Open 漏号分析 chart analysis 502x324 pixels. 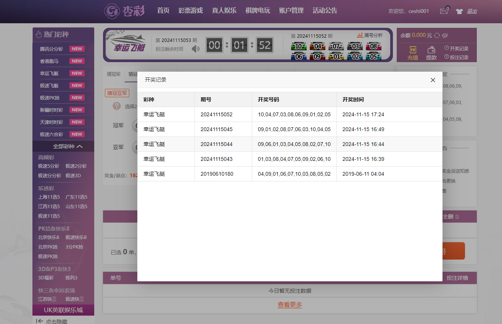pos(369,35)
